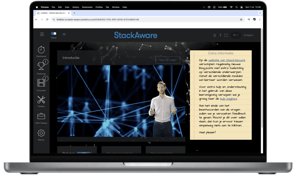Open the Window menu
Image resolution: width=296 pixels, height=175 pixels.
click(x=116, y=7)
